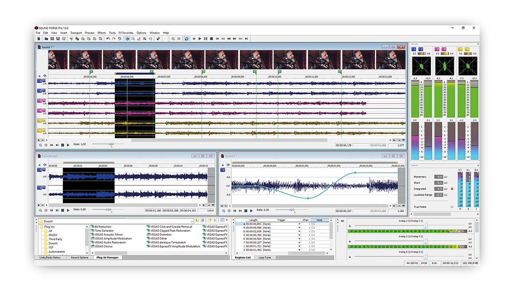Select the Pencil tool in toolbar

click(x=139, y=39)
